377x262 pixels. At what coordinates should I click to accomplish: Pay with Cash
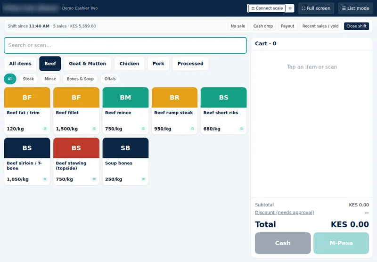coord(283,243)
